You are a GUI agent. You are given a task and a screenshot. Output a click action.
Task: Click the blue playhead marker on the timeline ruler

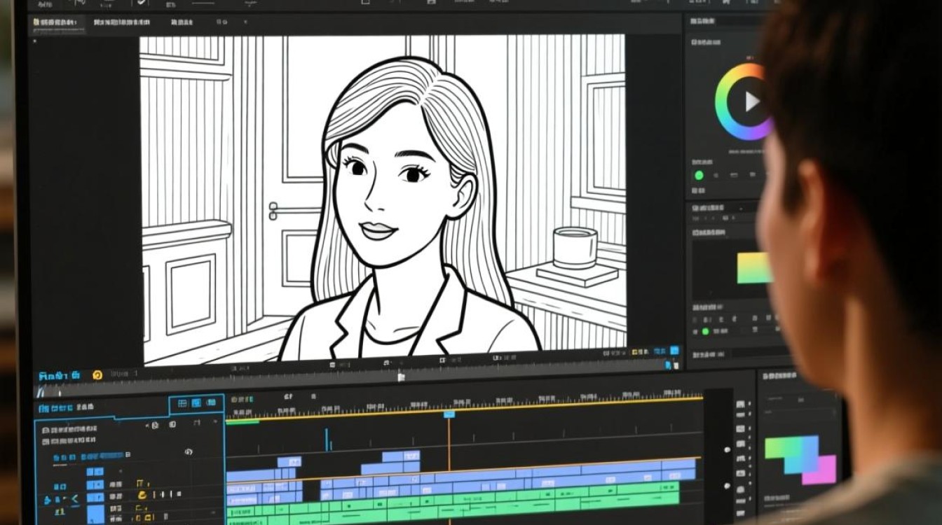[449, 414]
